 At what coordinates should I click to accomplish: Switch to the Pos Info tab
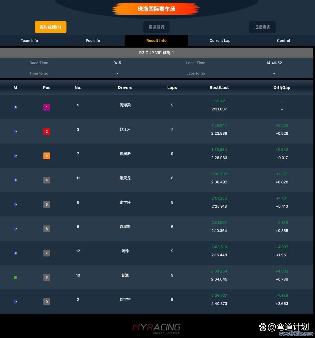pos(93,41)
